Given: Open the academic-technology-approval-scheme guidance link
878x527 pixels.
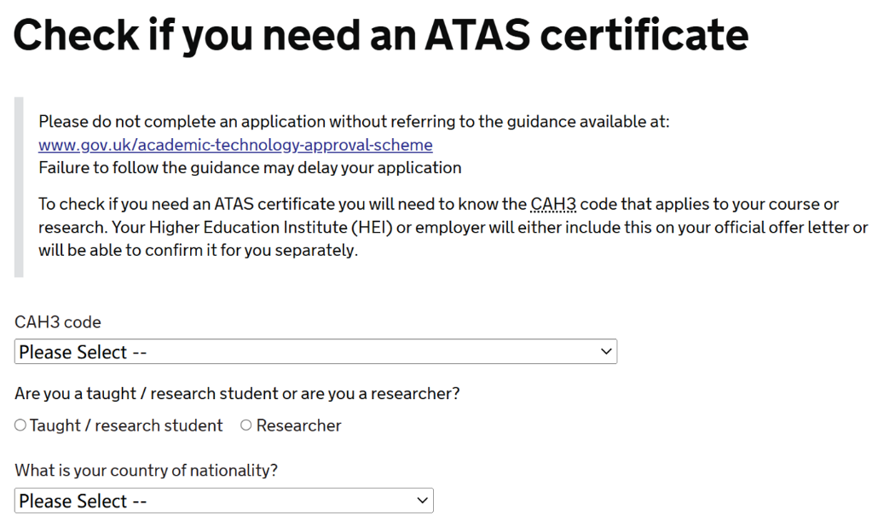Looking at the screenshot, I should coord(235,145).
